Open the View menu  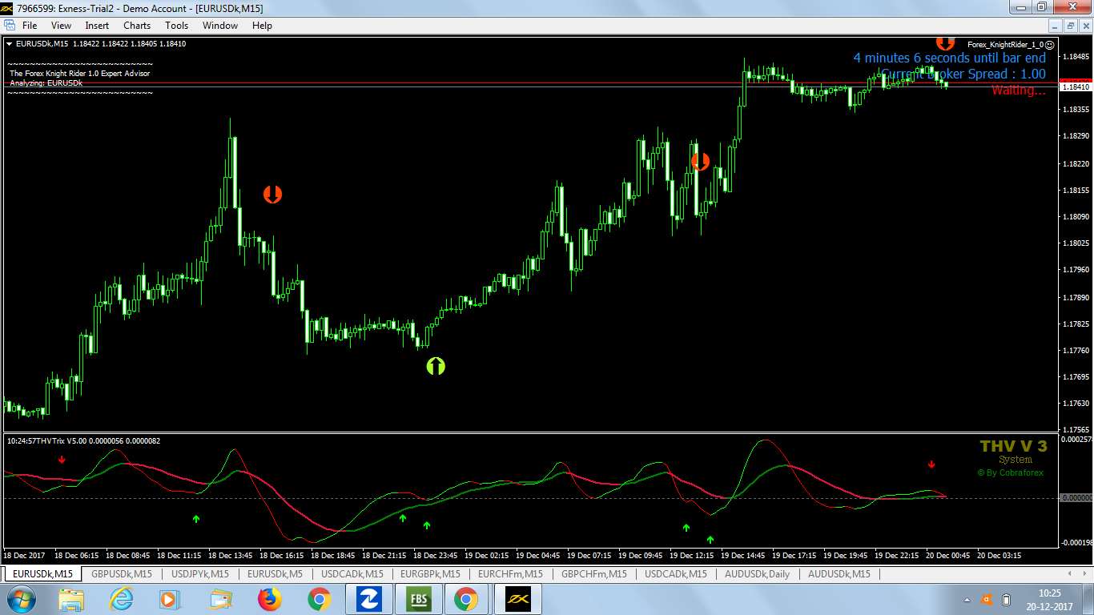click(61, 26)
